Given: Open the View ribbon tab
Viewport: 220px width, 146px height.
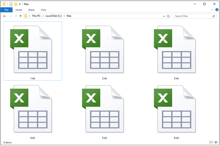Looking at the screenshot, I should point(43,10).
